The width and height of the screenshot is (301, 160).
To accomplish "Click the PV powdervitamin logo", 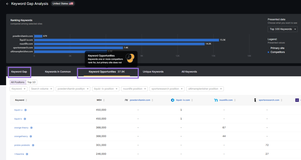I will (x=126, y=100).
